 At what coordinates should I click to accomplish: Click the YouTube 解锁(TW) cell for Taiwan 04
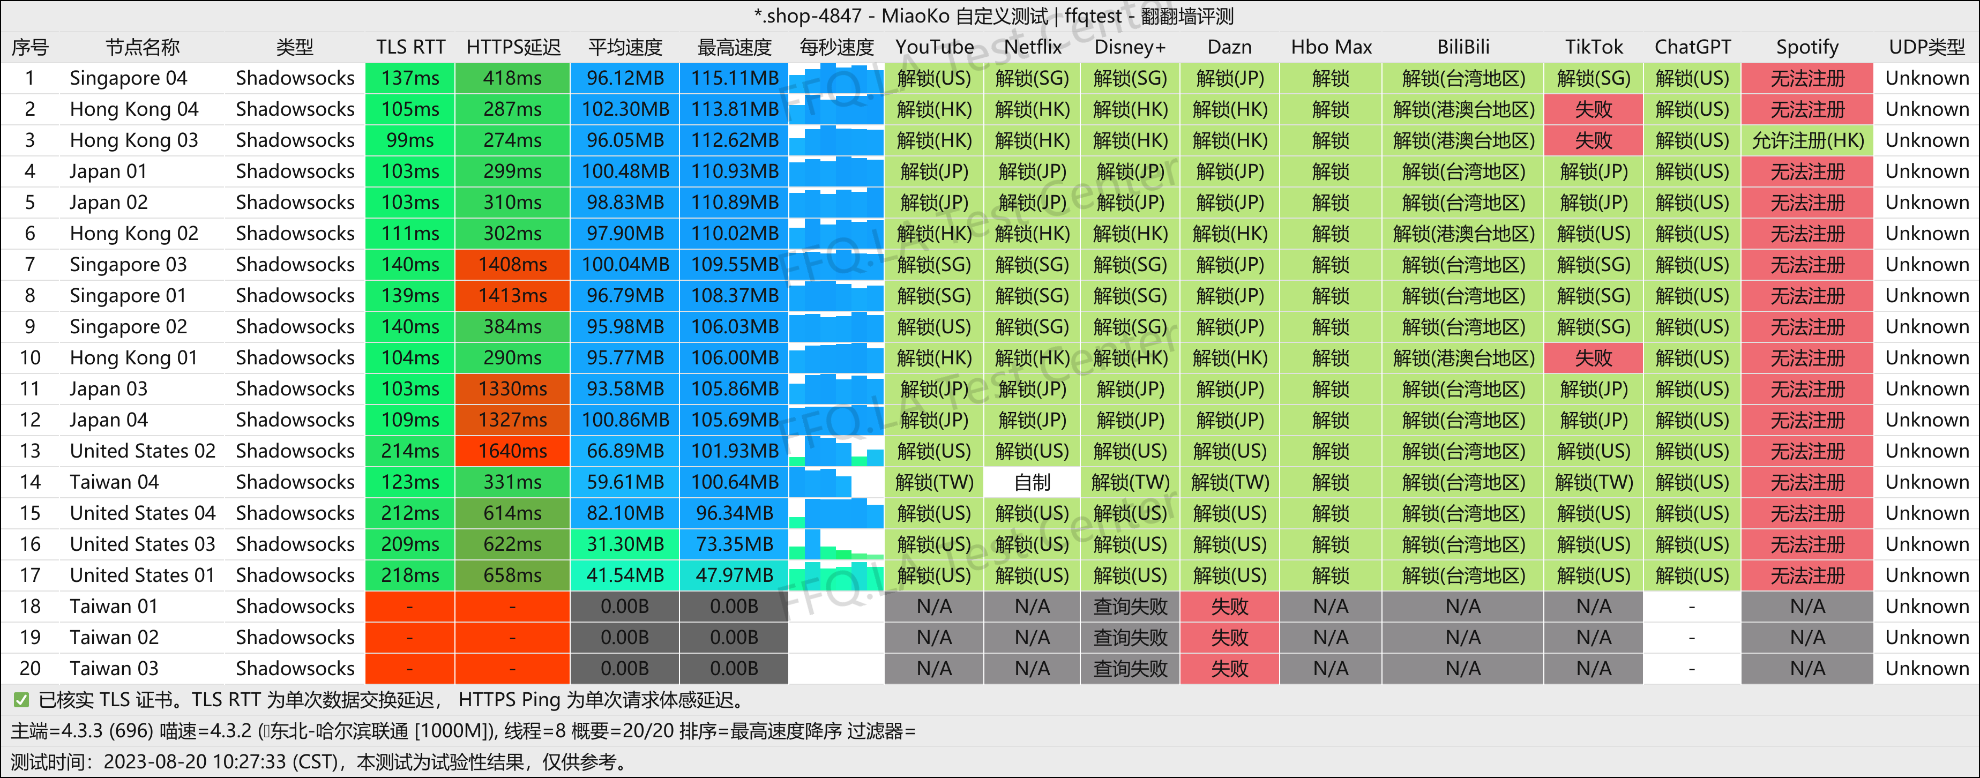point(934,482)
